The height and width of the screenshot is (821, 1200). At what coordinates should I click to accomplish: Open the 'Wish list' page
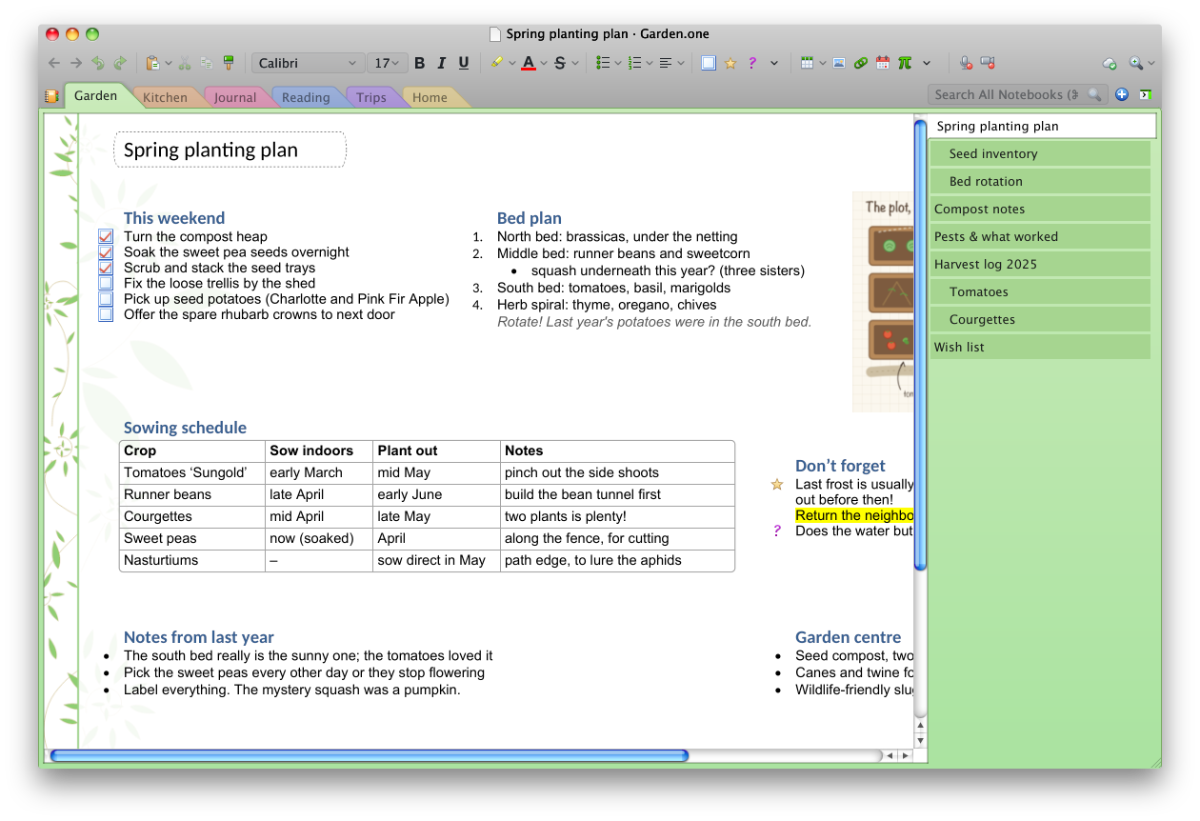point(1040,347)
